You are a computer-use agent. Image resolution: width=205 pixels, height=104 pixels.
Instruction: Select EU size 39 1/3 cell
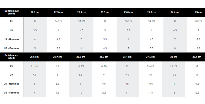[x=151, y=21]
